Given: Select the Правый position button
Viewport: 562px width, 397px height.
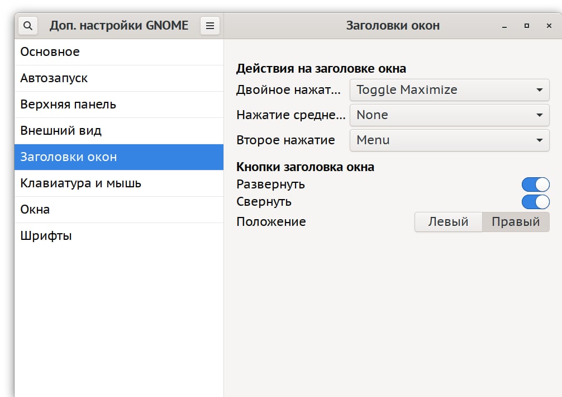Looking at the screenshot, I should click(x=516, y=222).
